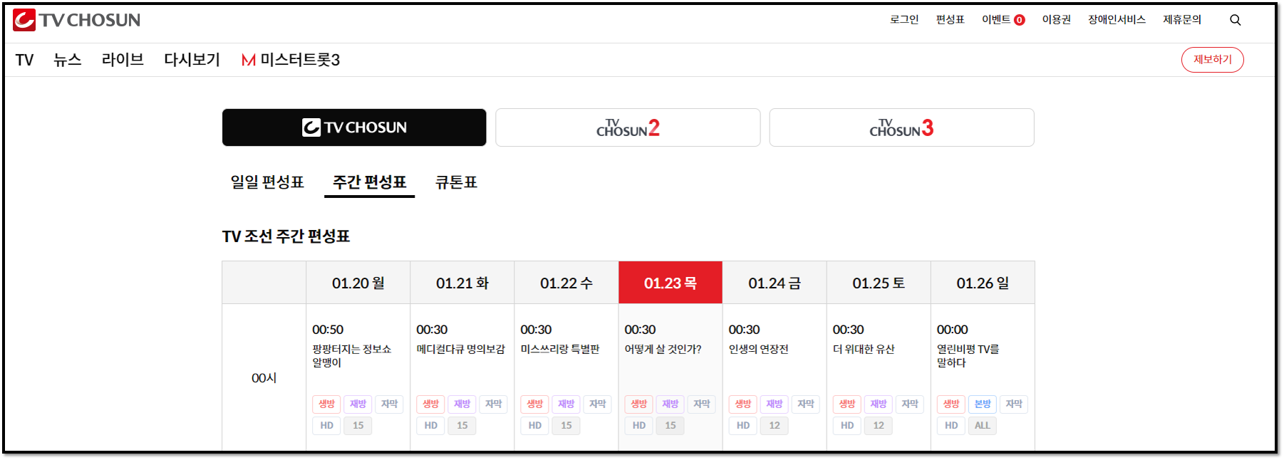The width and height of the screenshot is (1284, 460).
Task: Click the 재방 badge under 어떻게 살 것인가?
Action: [x=670, y=404]
